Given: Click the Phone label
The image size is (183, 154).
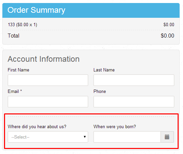Looking at the screenshot, I should pos(100,91).
